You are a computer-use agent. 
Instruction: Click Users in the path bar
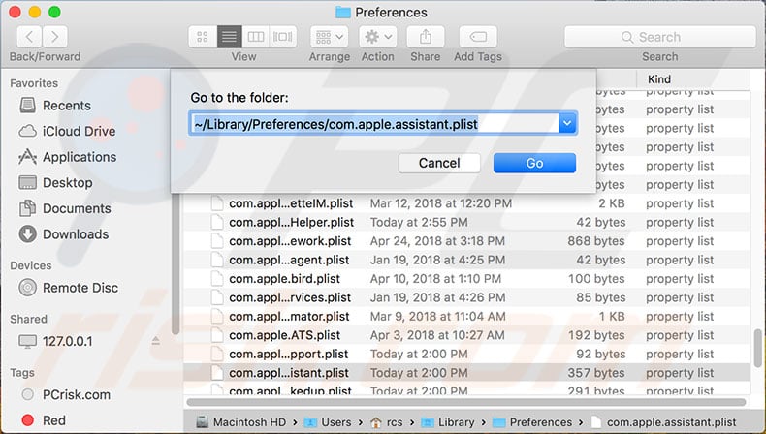328,422
